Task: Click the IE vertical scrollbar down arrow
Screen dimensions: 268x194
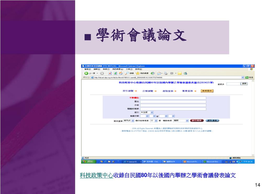Action: tap(253, 155)
